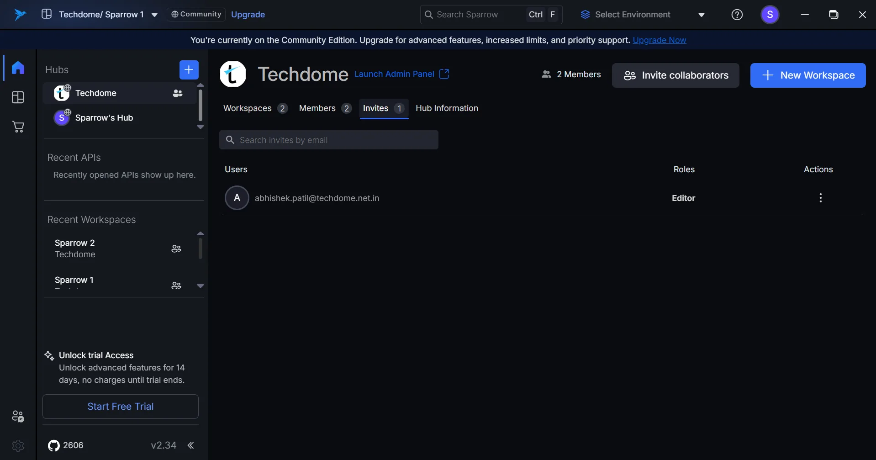Create a new hub with plus button
This screenshot has height=460, width=876.
(189, 70)
